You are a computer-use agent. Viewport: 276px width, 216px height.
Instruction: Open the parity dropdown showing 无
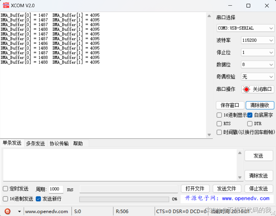(x=257, y=77)
